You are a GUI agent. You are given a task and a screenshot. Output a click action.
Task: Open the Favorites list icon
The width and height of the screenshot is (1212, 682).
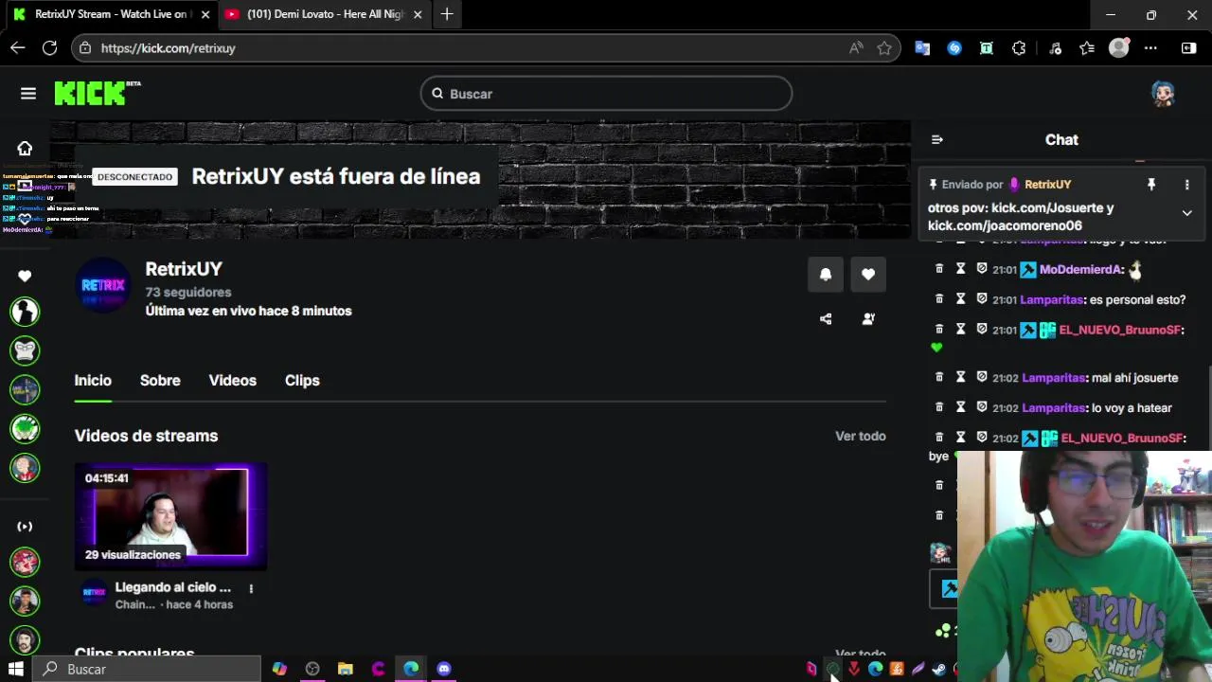[x=1087, y=47]
